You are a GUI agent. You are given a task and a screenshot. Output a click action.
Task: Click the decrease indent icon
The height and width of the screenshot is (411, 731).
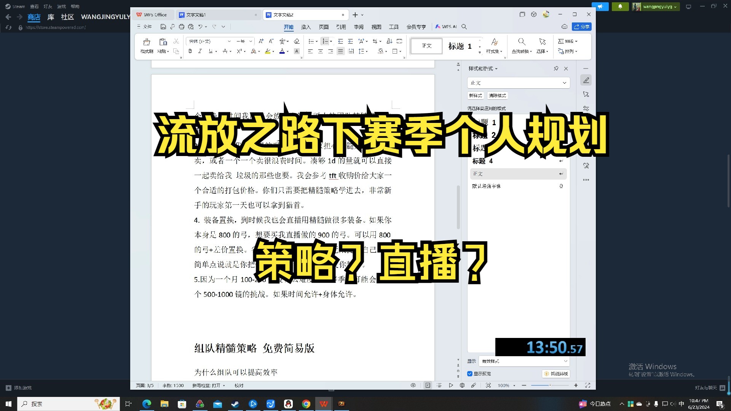[x=340, y=41]
